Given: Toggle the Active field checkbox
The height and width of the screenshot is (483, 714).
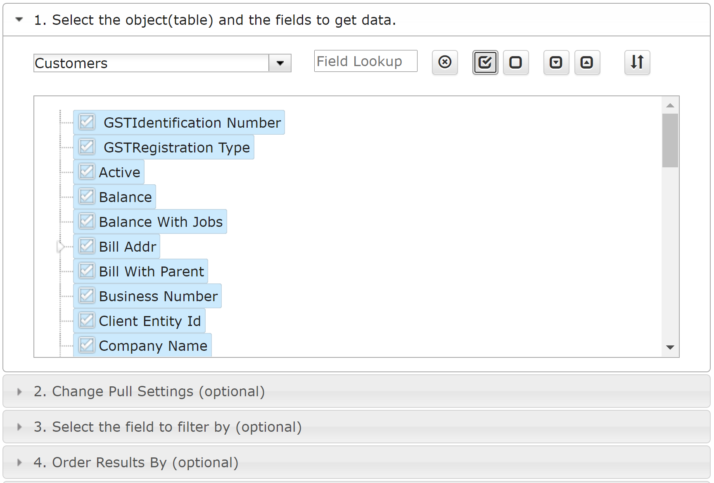Looking at the screenshot, I should (87, 172).
